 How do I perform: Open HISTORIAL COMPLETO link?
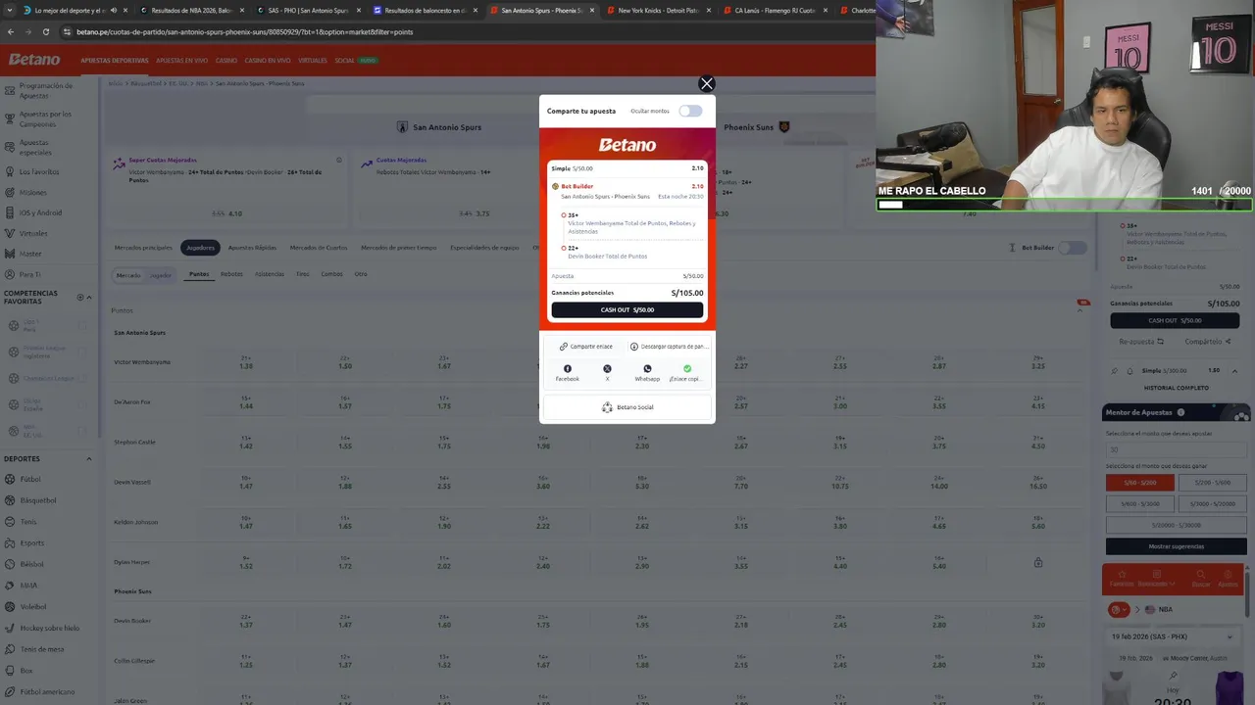(1175, 388)
